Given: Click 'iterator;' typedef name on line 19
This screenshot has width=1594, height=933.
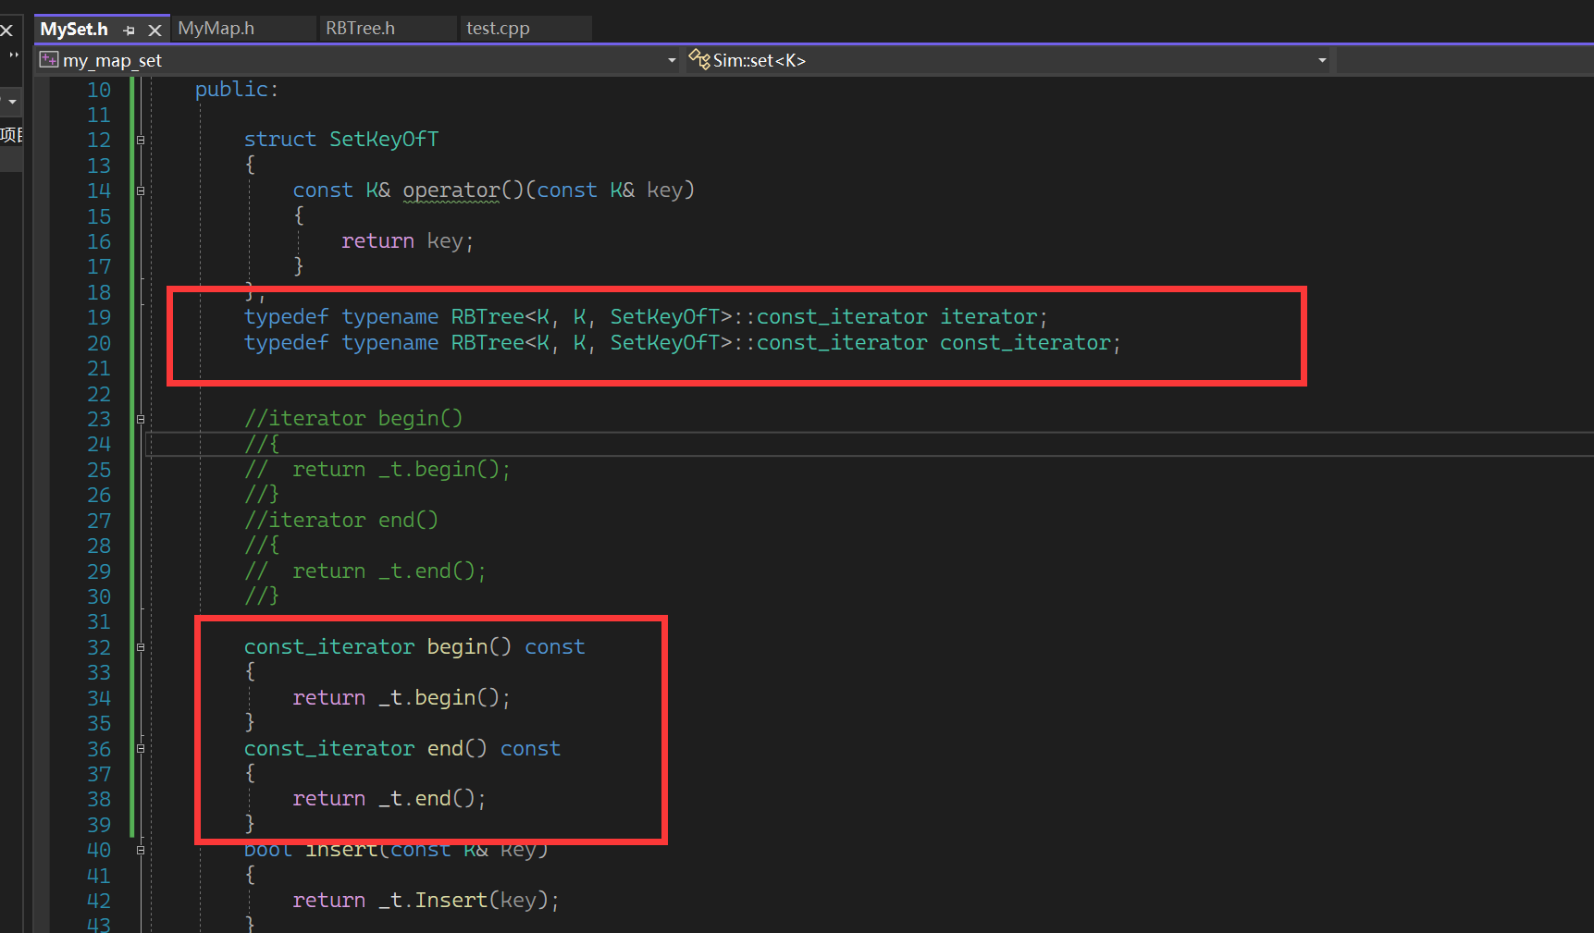Looking at the screenshot, I should pyautogui.click(x=994, y=316).
